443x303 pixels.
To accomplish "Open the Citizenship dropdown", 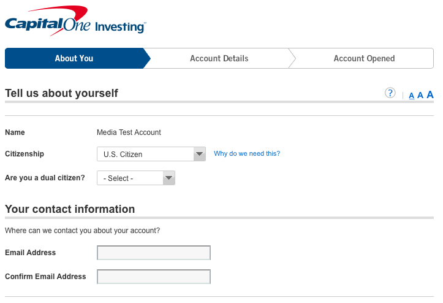I will tap(151, 154).
